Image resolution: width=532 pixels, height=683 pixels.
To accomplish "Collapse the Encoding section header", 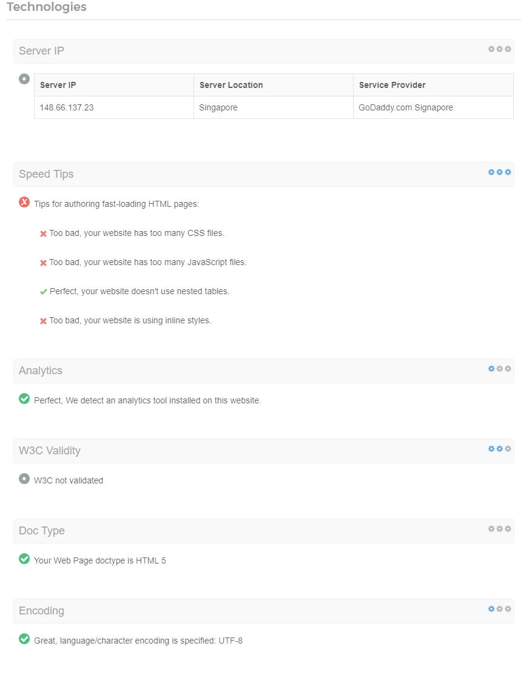I will 264,611.
